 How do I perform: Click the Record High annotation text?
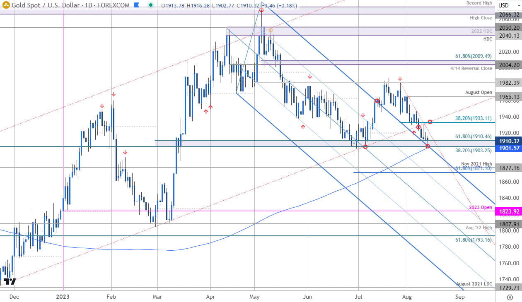point(479,3)
